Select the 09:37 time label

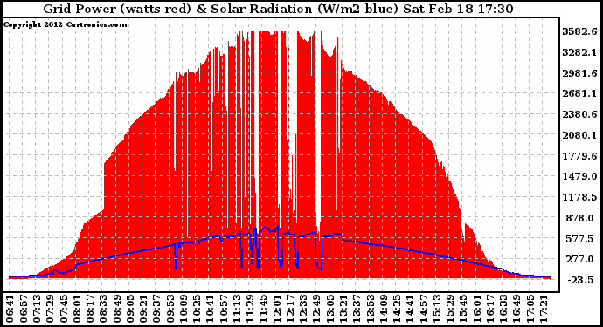[156, 308]
